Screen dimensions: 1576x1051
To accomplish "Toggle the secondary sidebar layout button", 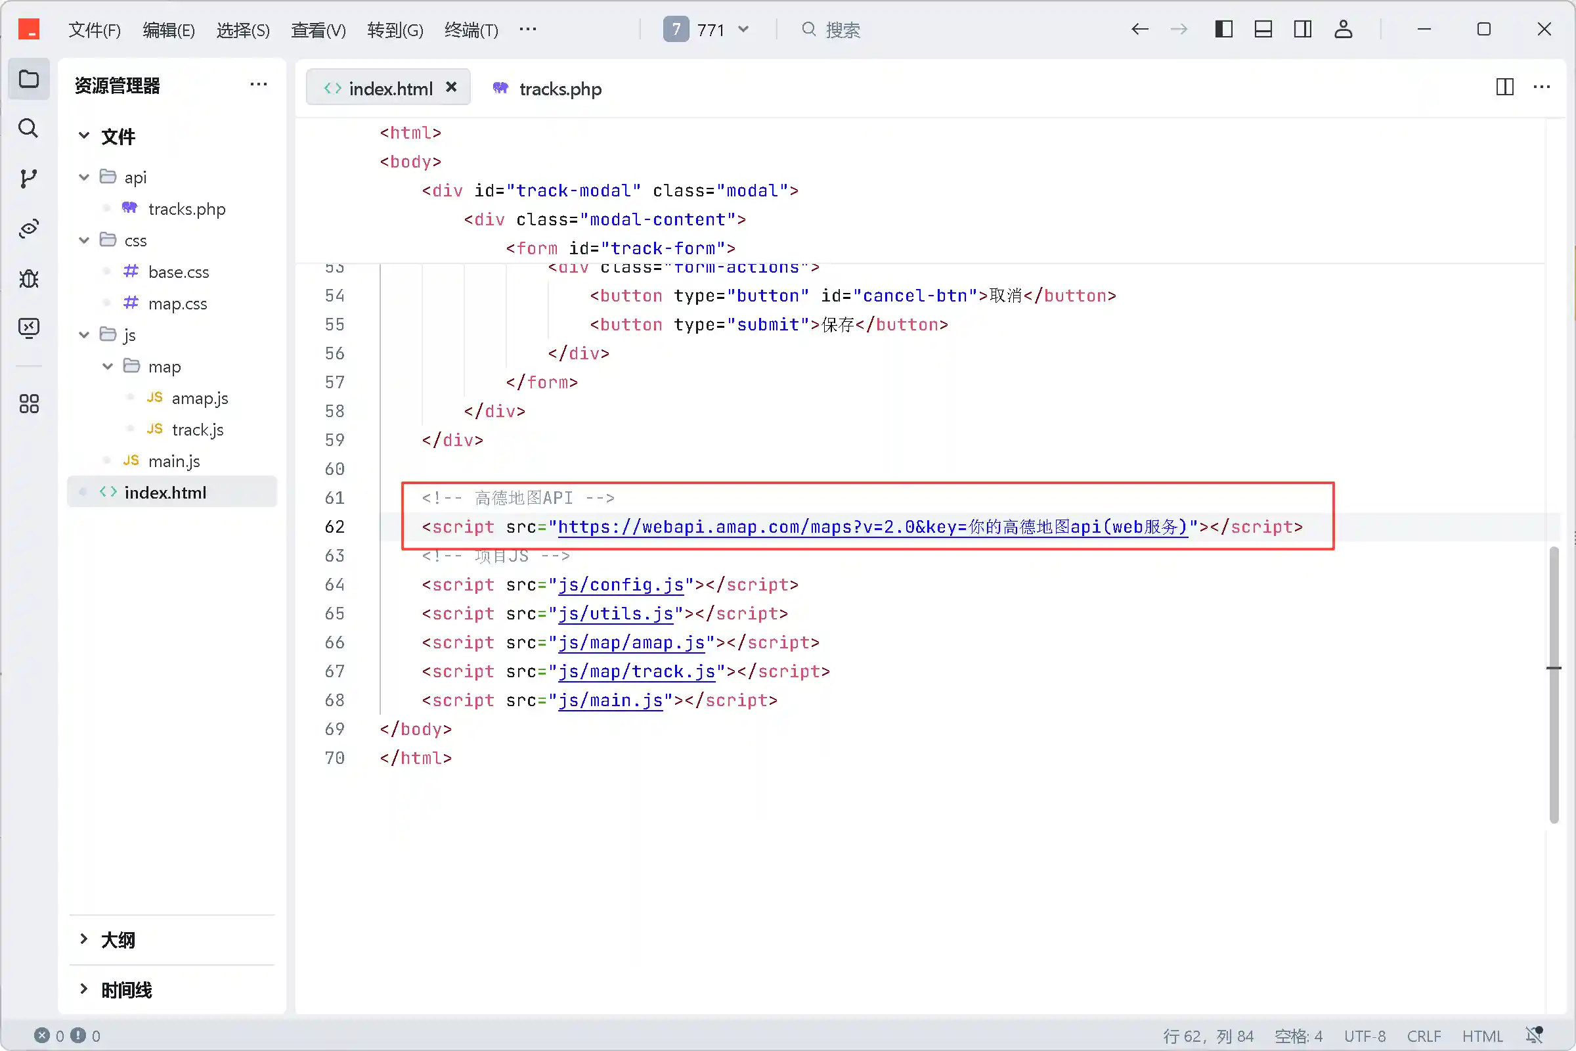I will pyautogui.click(x=1303, y=30).
